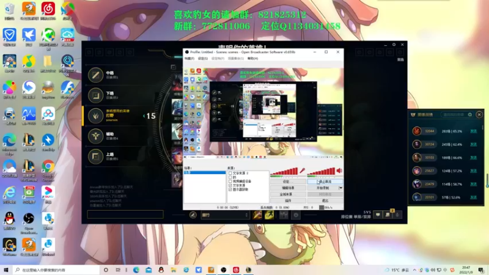Select the 打野 jungle slot icon

click(95, 116)
